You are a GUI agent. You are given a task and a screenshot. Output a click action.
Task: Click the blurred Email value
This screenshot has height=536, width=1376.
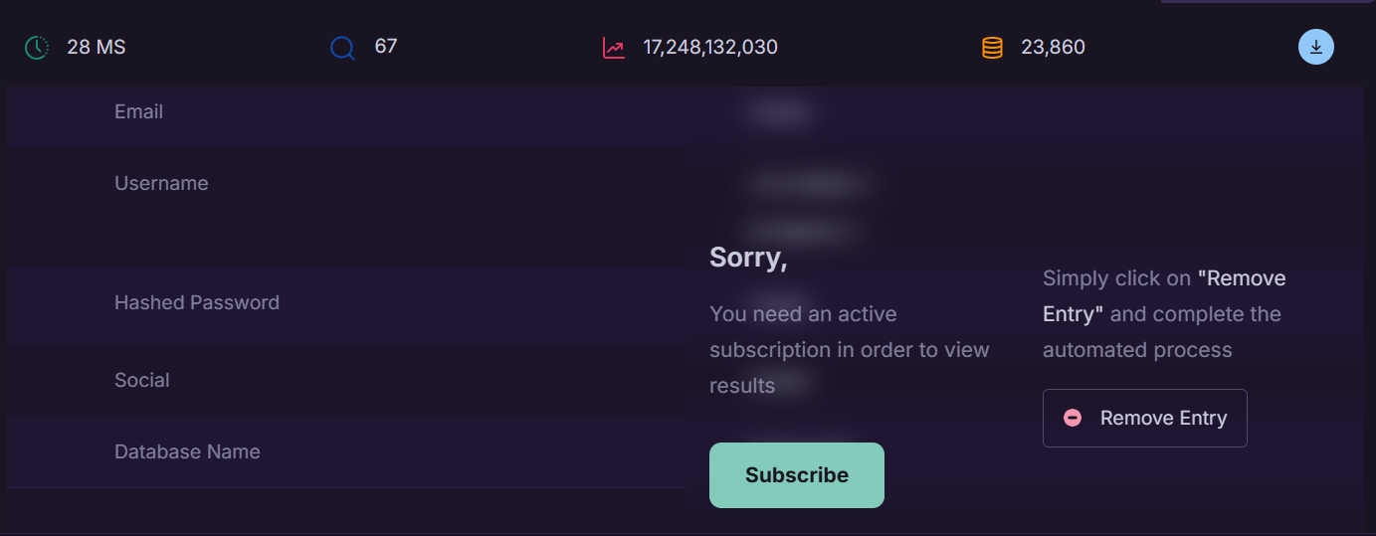(779, 114)
